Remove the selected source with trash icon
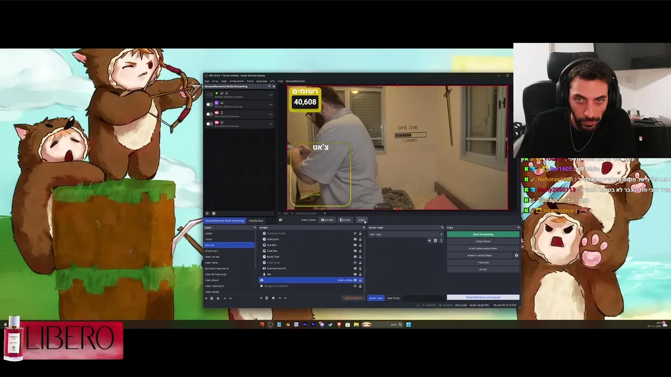671x377 pixels. pyautogui.click(x=267, y=298)
